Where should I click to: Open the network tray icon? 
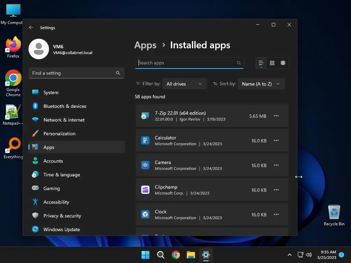pyautogui.click(x=300, y=255)
